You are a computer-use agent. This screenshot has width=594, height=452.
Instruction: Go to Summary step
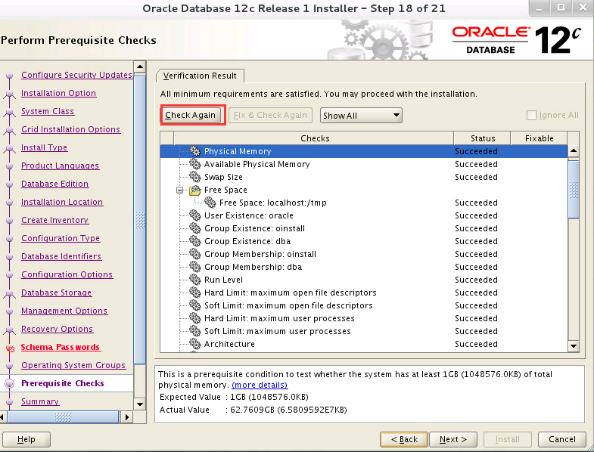pyautogui.click(x=40, y=401)
